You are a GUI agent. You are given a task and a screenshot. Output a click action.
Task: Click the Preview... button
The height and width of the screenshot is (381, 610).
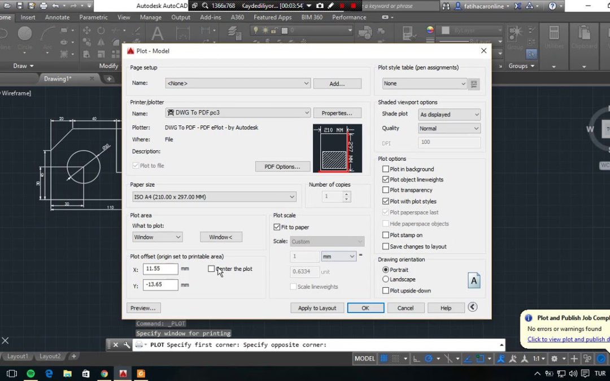[143, 308]
